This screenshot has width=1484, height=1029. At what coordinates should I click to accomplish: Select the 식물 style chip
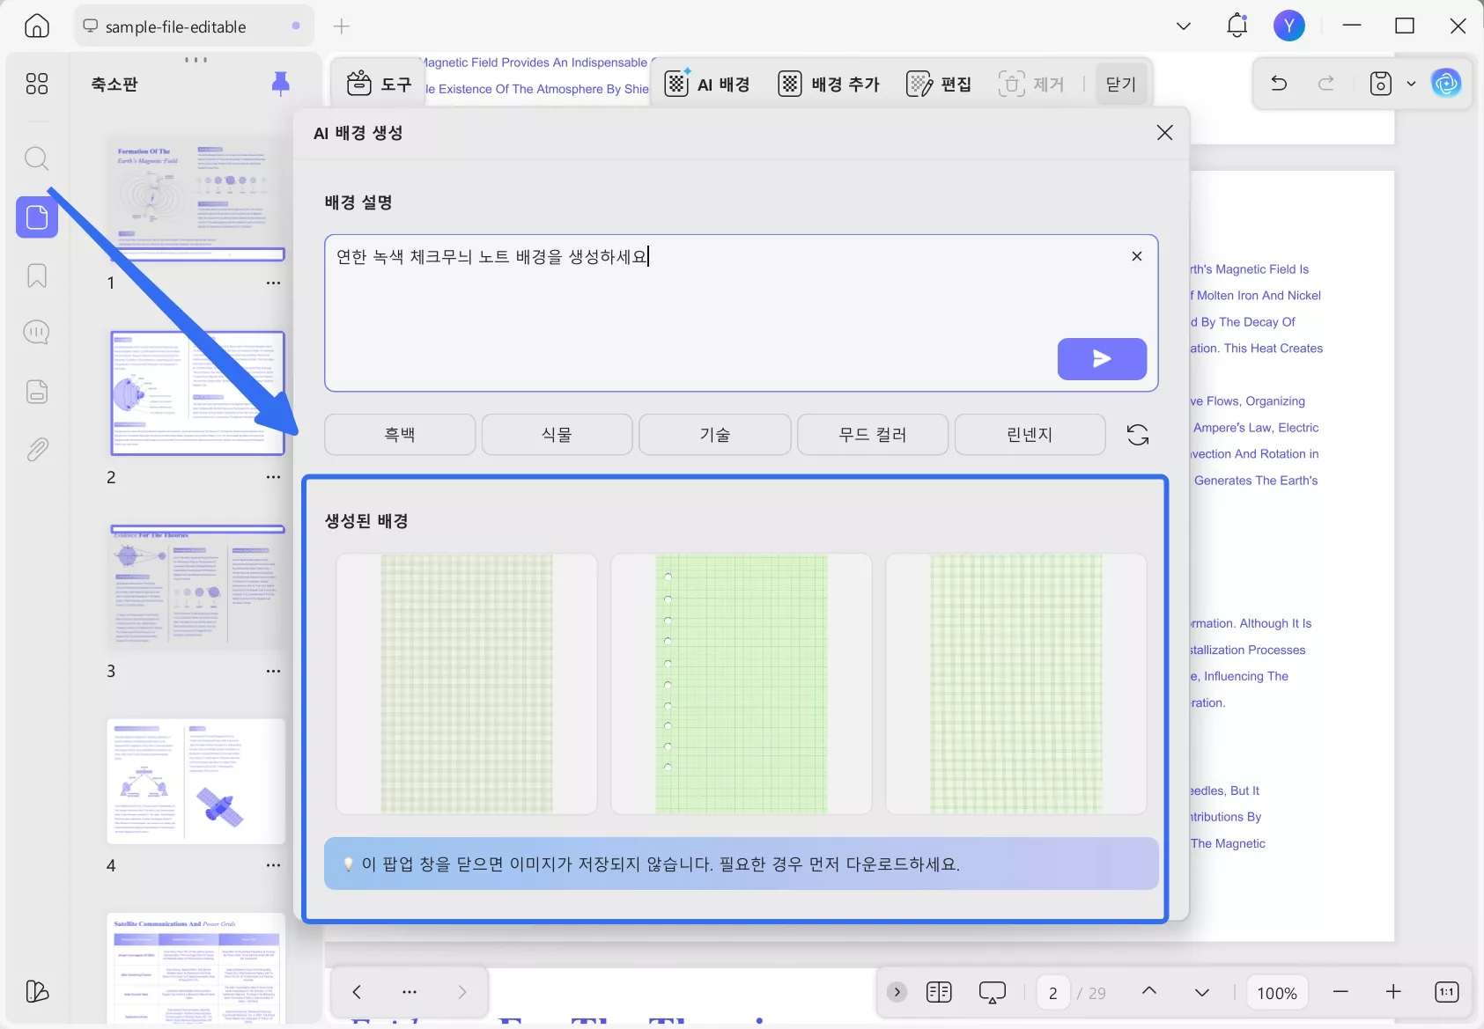coord(557,434)
